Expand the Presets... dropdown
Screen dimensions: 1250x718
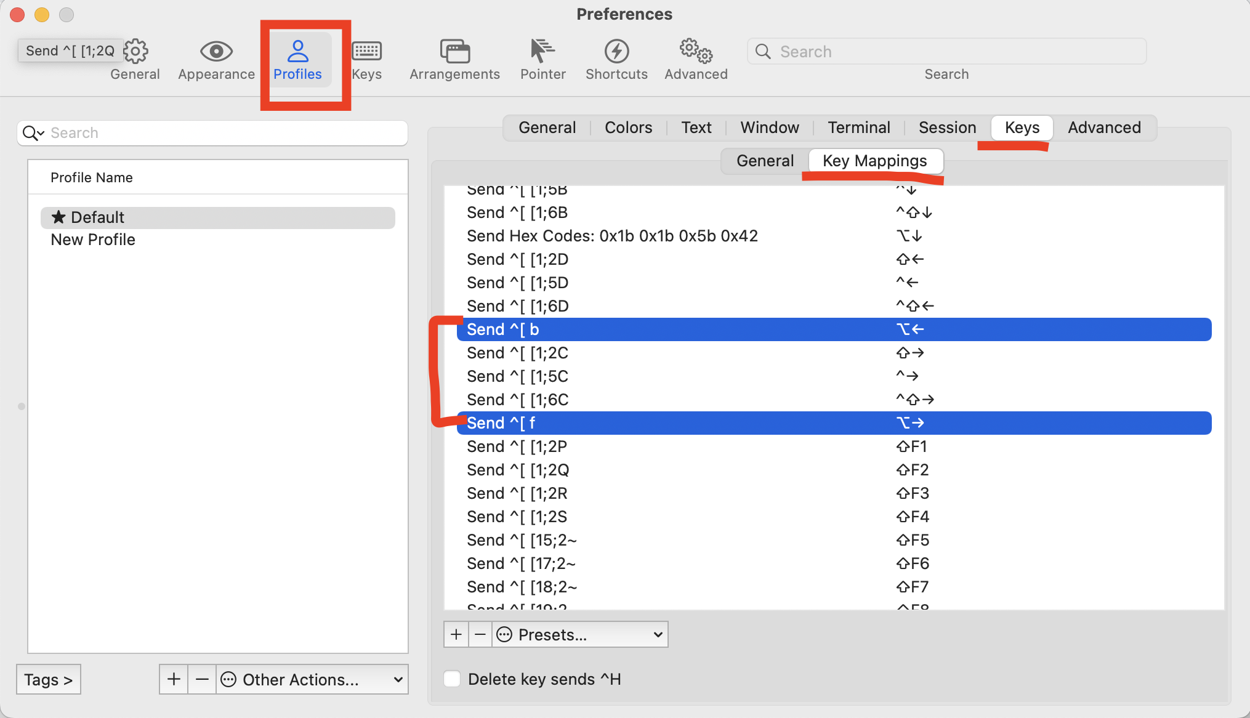coord(580,634)
